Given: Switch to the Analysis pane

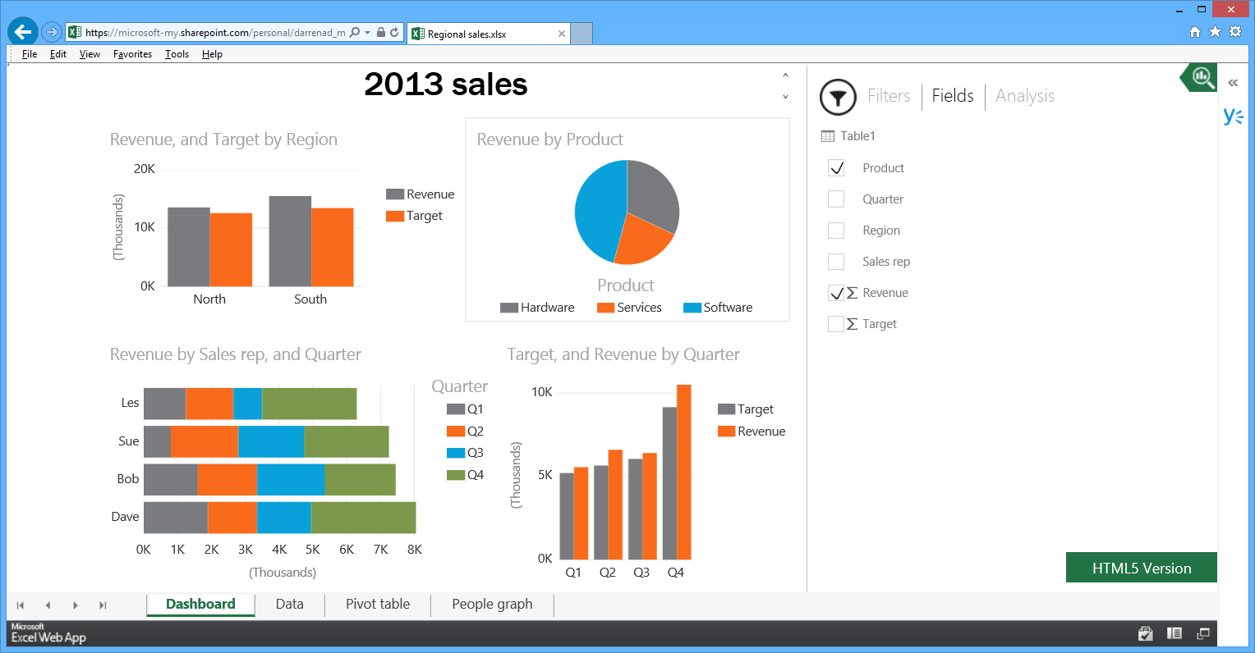Looking at the screenshot, I should (x=1025, y=96).
